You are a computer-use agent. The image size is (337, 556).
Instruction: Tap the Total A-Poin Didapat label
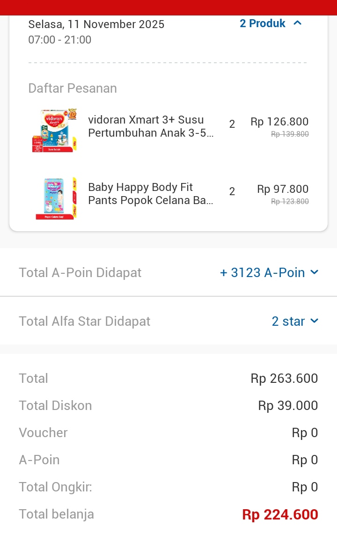80,272
